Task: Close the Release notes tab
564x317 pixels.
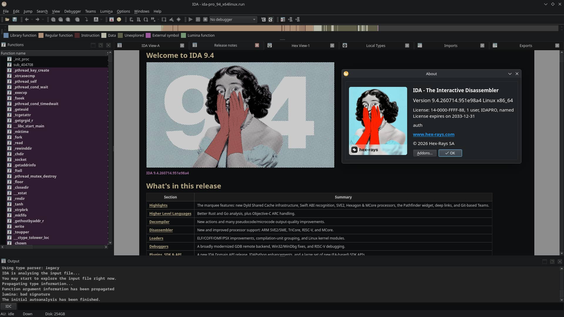Action: [x=257, y=45]
